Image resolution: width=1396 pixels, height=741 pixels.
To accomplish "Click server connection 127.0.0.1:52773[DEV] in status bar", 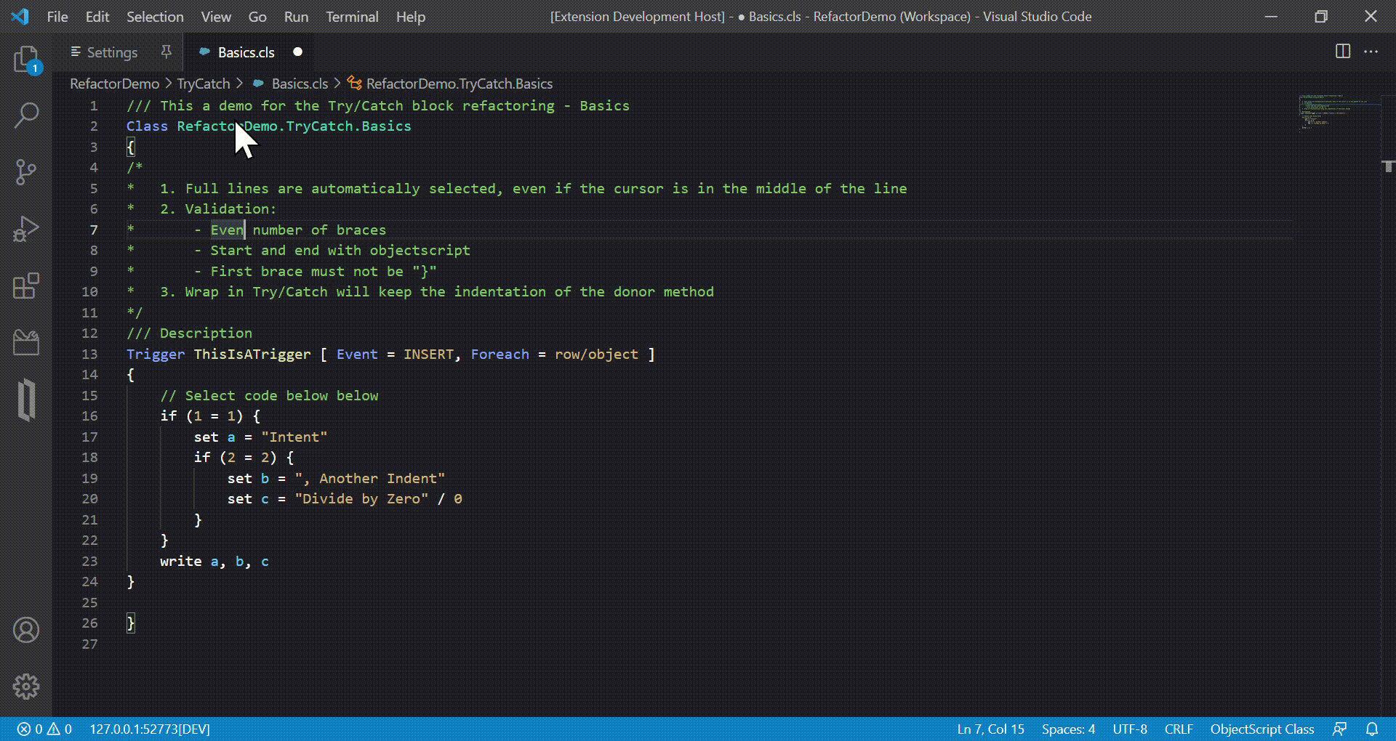I will tap(150, 729).
